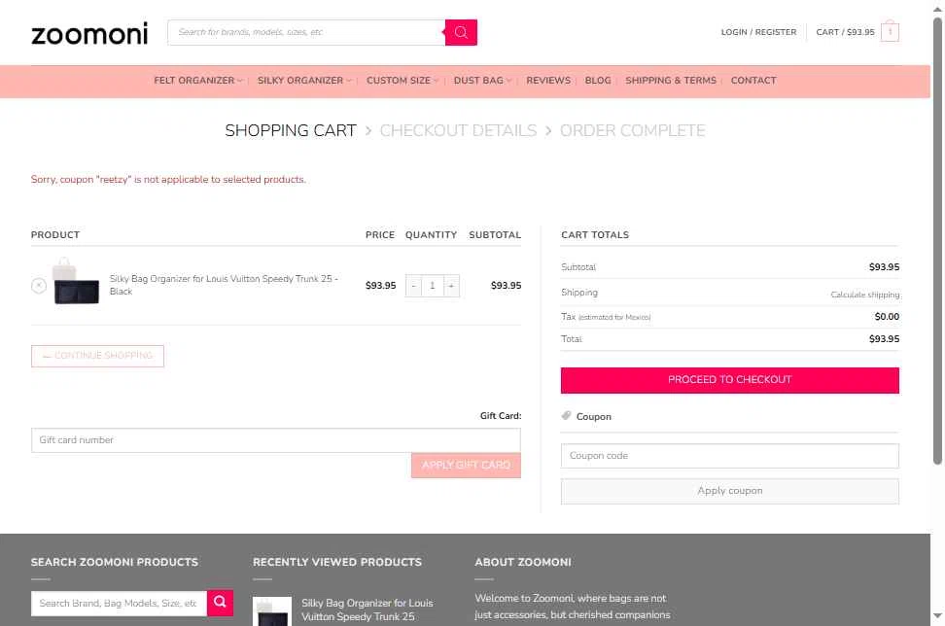Open Shipping & Terms page

[670, 81]
